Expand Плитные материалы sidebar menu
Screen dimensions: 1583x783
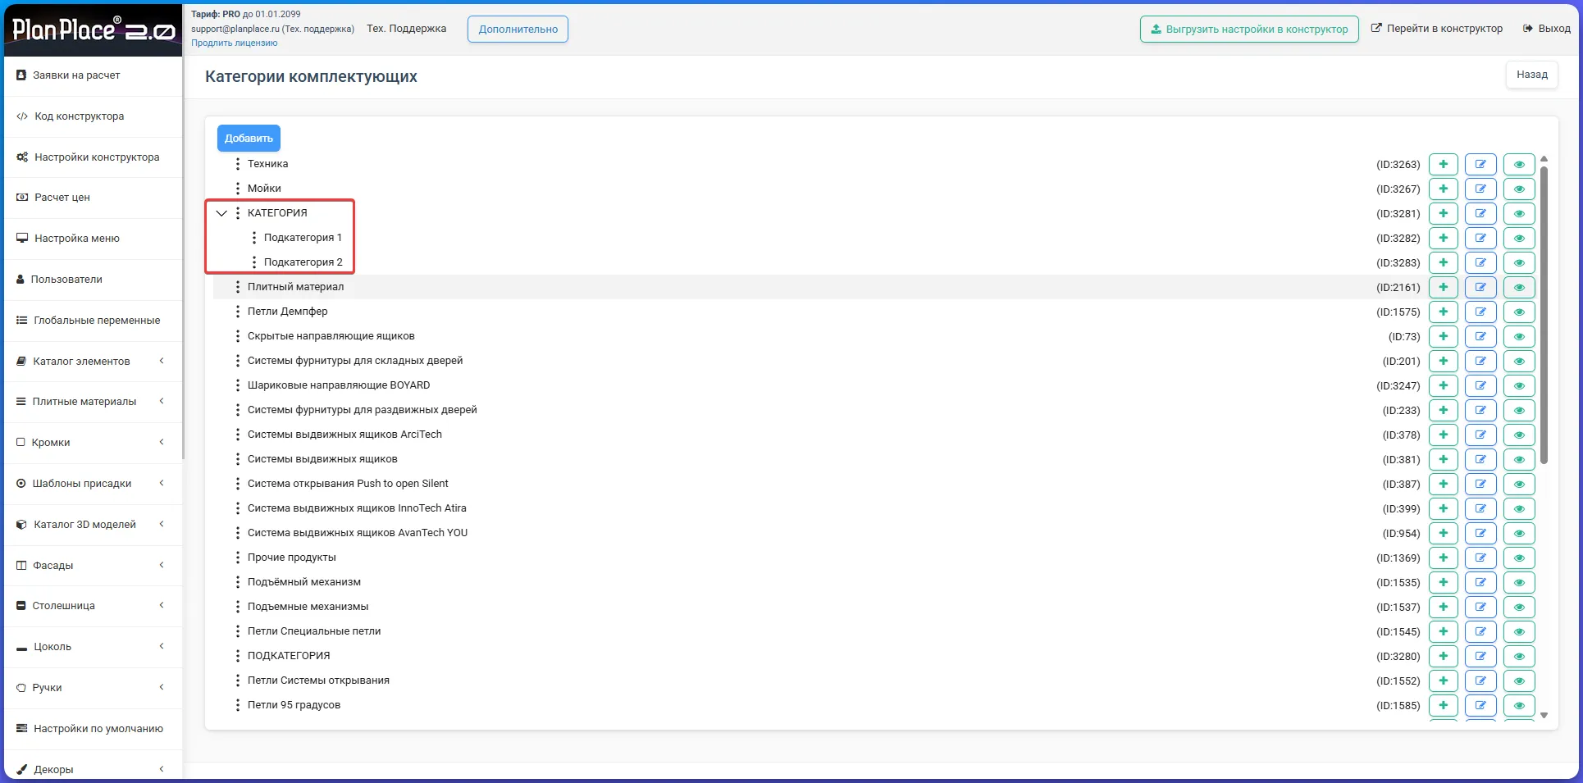[x=93, y=402]
